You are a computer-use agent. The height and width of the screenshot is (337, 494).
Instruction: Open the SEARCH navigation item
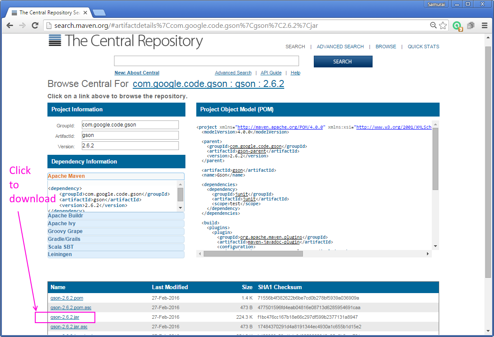[x=295, y=47]
